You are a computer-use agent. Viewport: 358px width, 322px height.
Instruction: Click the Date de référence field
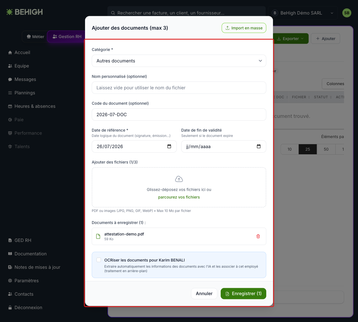pyautogui.click(x=134, y=146)
